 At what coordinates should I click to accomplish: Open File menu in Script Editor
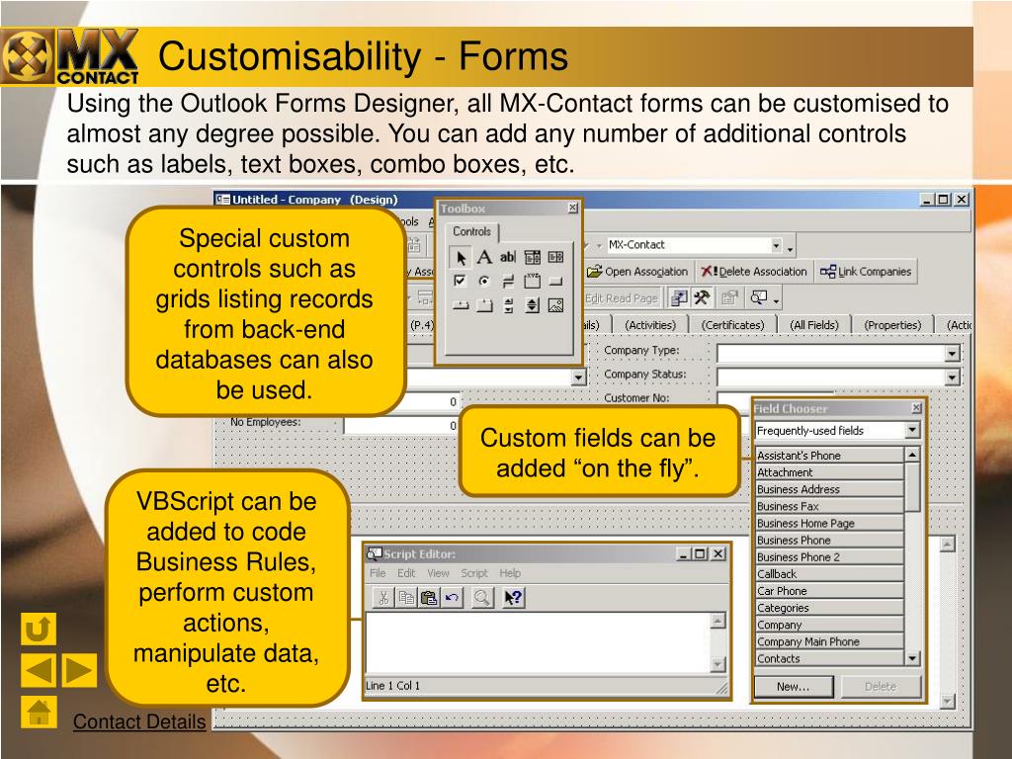[x=378, y=573]
